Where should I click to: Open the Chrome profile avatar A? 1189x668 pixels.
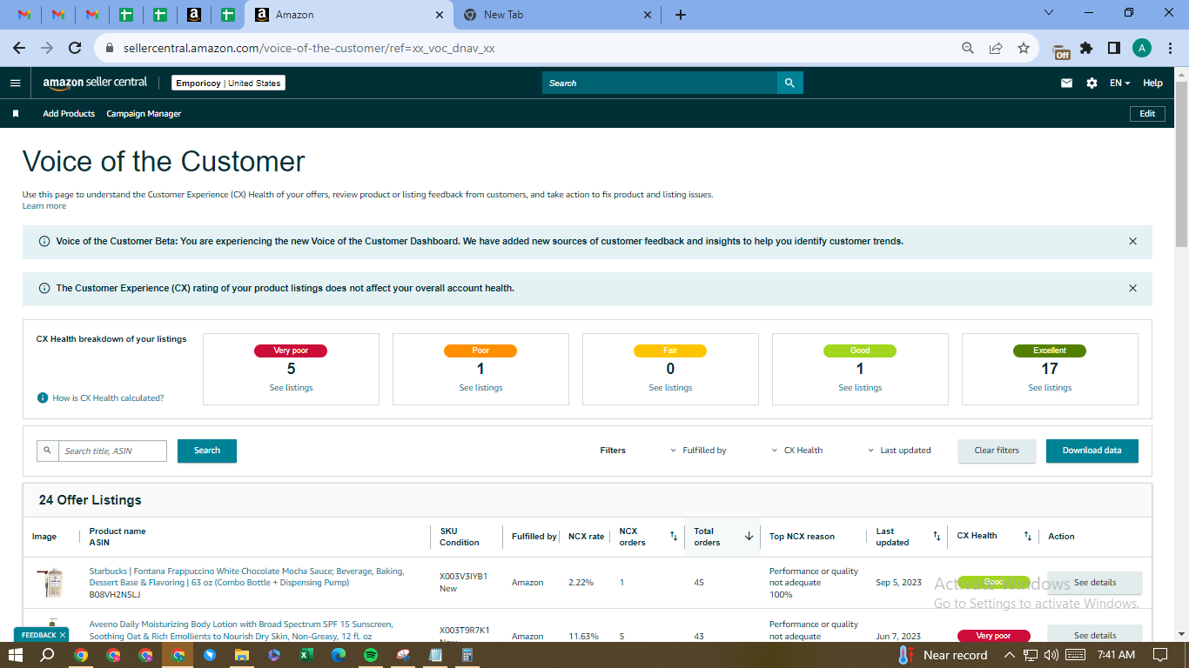pos(1142,48)
